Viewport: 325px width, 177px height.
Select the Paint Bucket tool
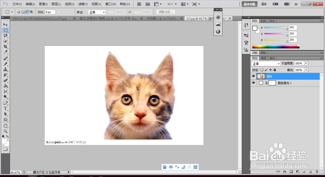click(6, 86)
